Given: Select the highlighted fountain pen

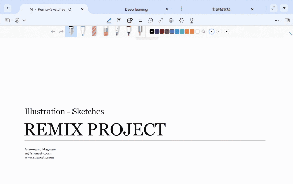Looking at the screenshot, I should 71,31.
